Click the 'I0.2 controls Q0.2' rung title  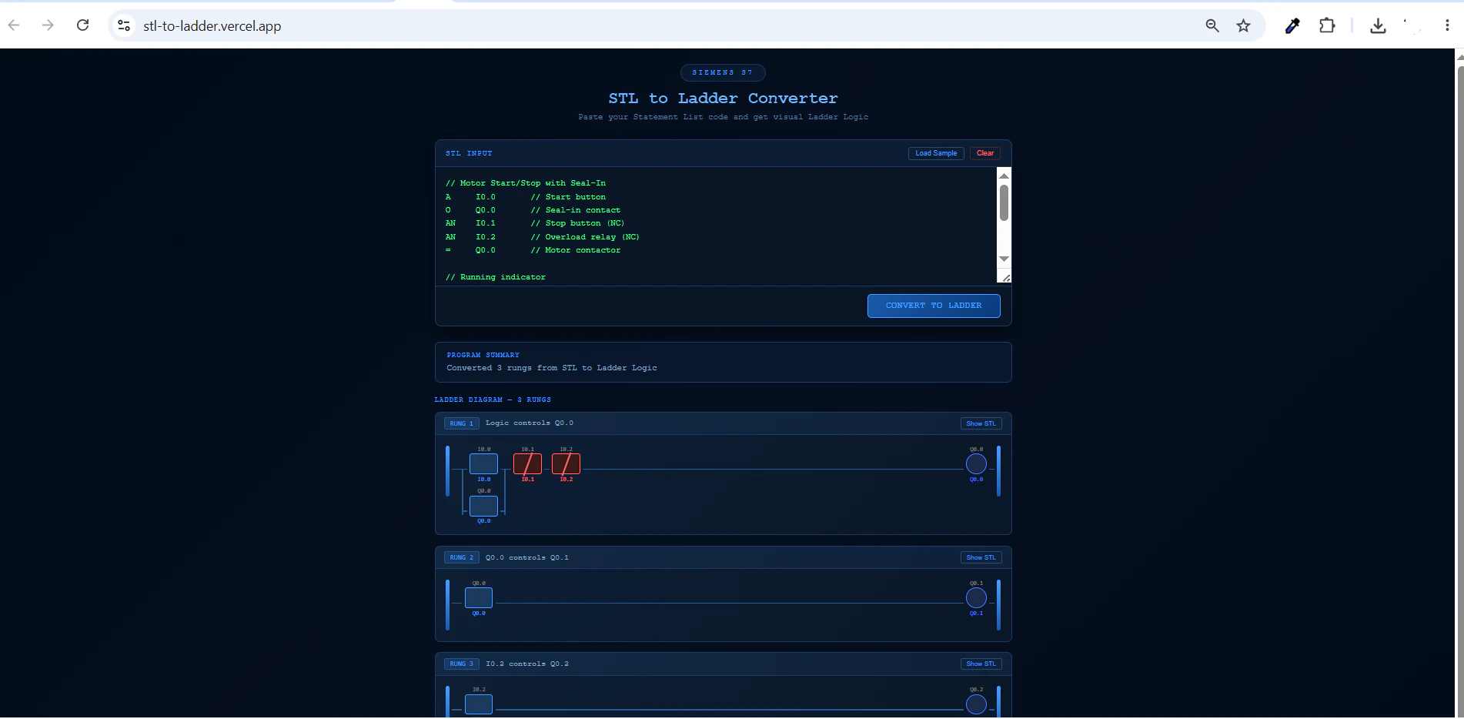pyautogui.click(x=527, y=664)
